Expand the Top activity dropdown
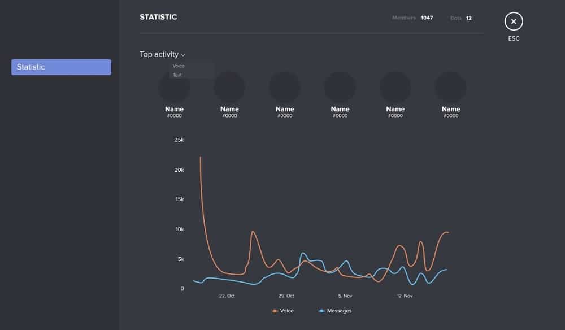The width and height of the screenshot is (565, 330). pos(162,54)
